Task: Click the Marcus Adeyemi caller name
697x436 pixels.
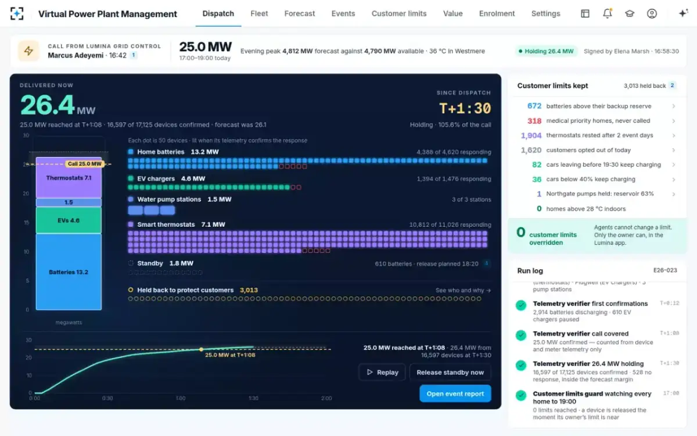Action: pyautogui.click(x=77, y=55)
